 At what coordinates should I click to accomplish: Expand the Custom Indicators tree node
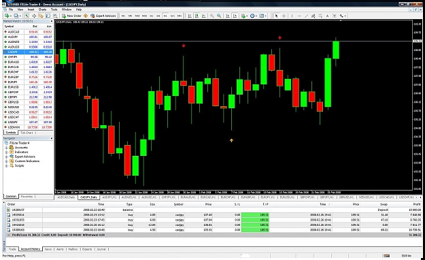click(6, 161)
